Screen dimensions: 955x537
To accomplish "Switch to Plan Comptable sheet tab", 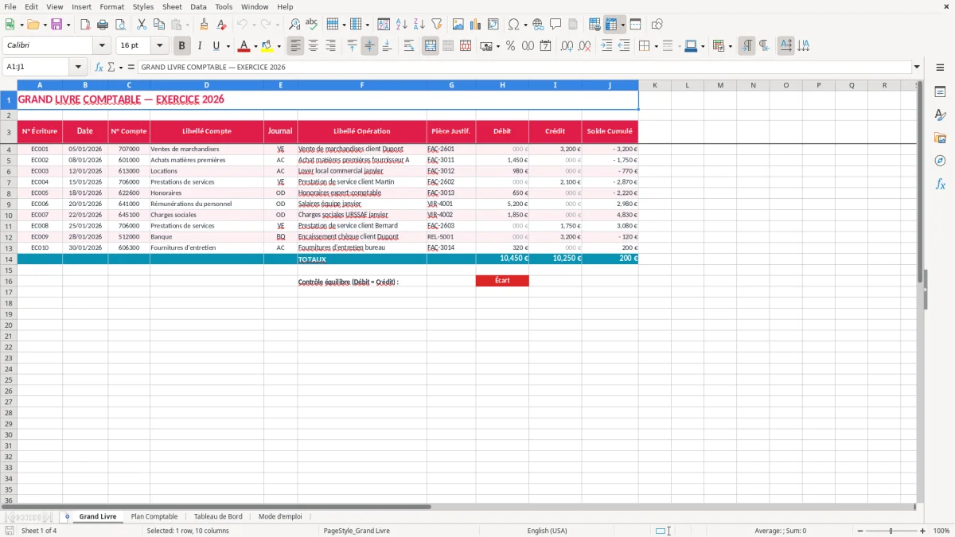I will 154,517.
